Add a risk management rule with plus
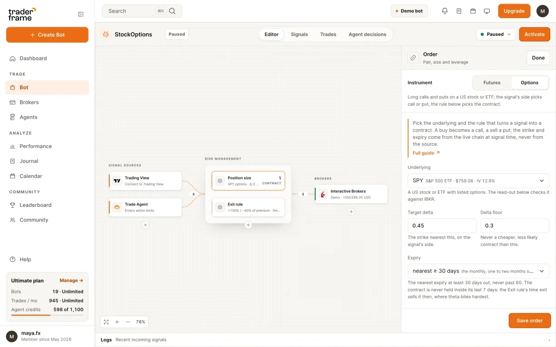556x347 pixels. click(x=248, y=225)
